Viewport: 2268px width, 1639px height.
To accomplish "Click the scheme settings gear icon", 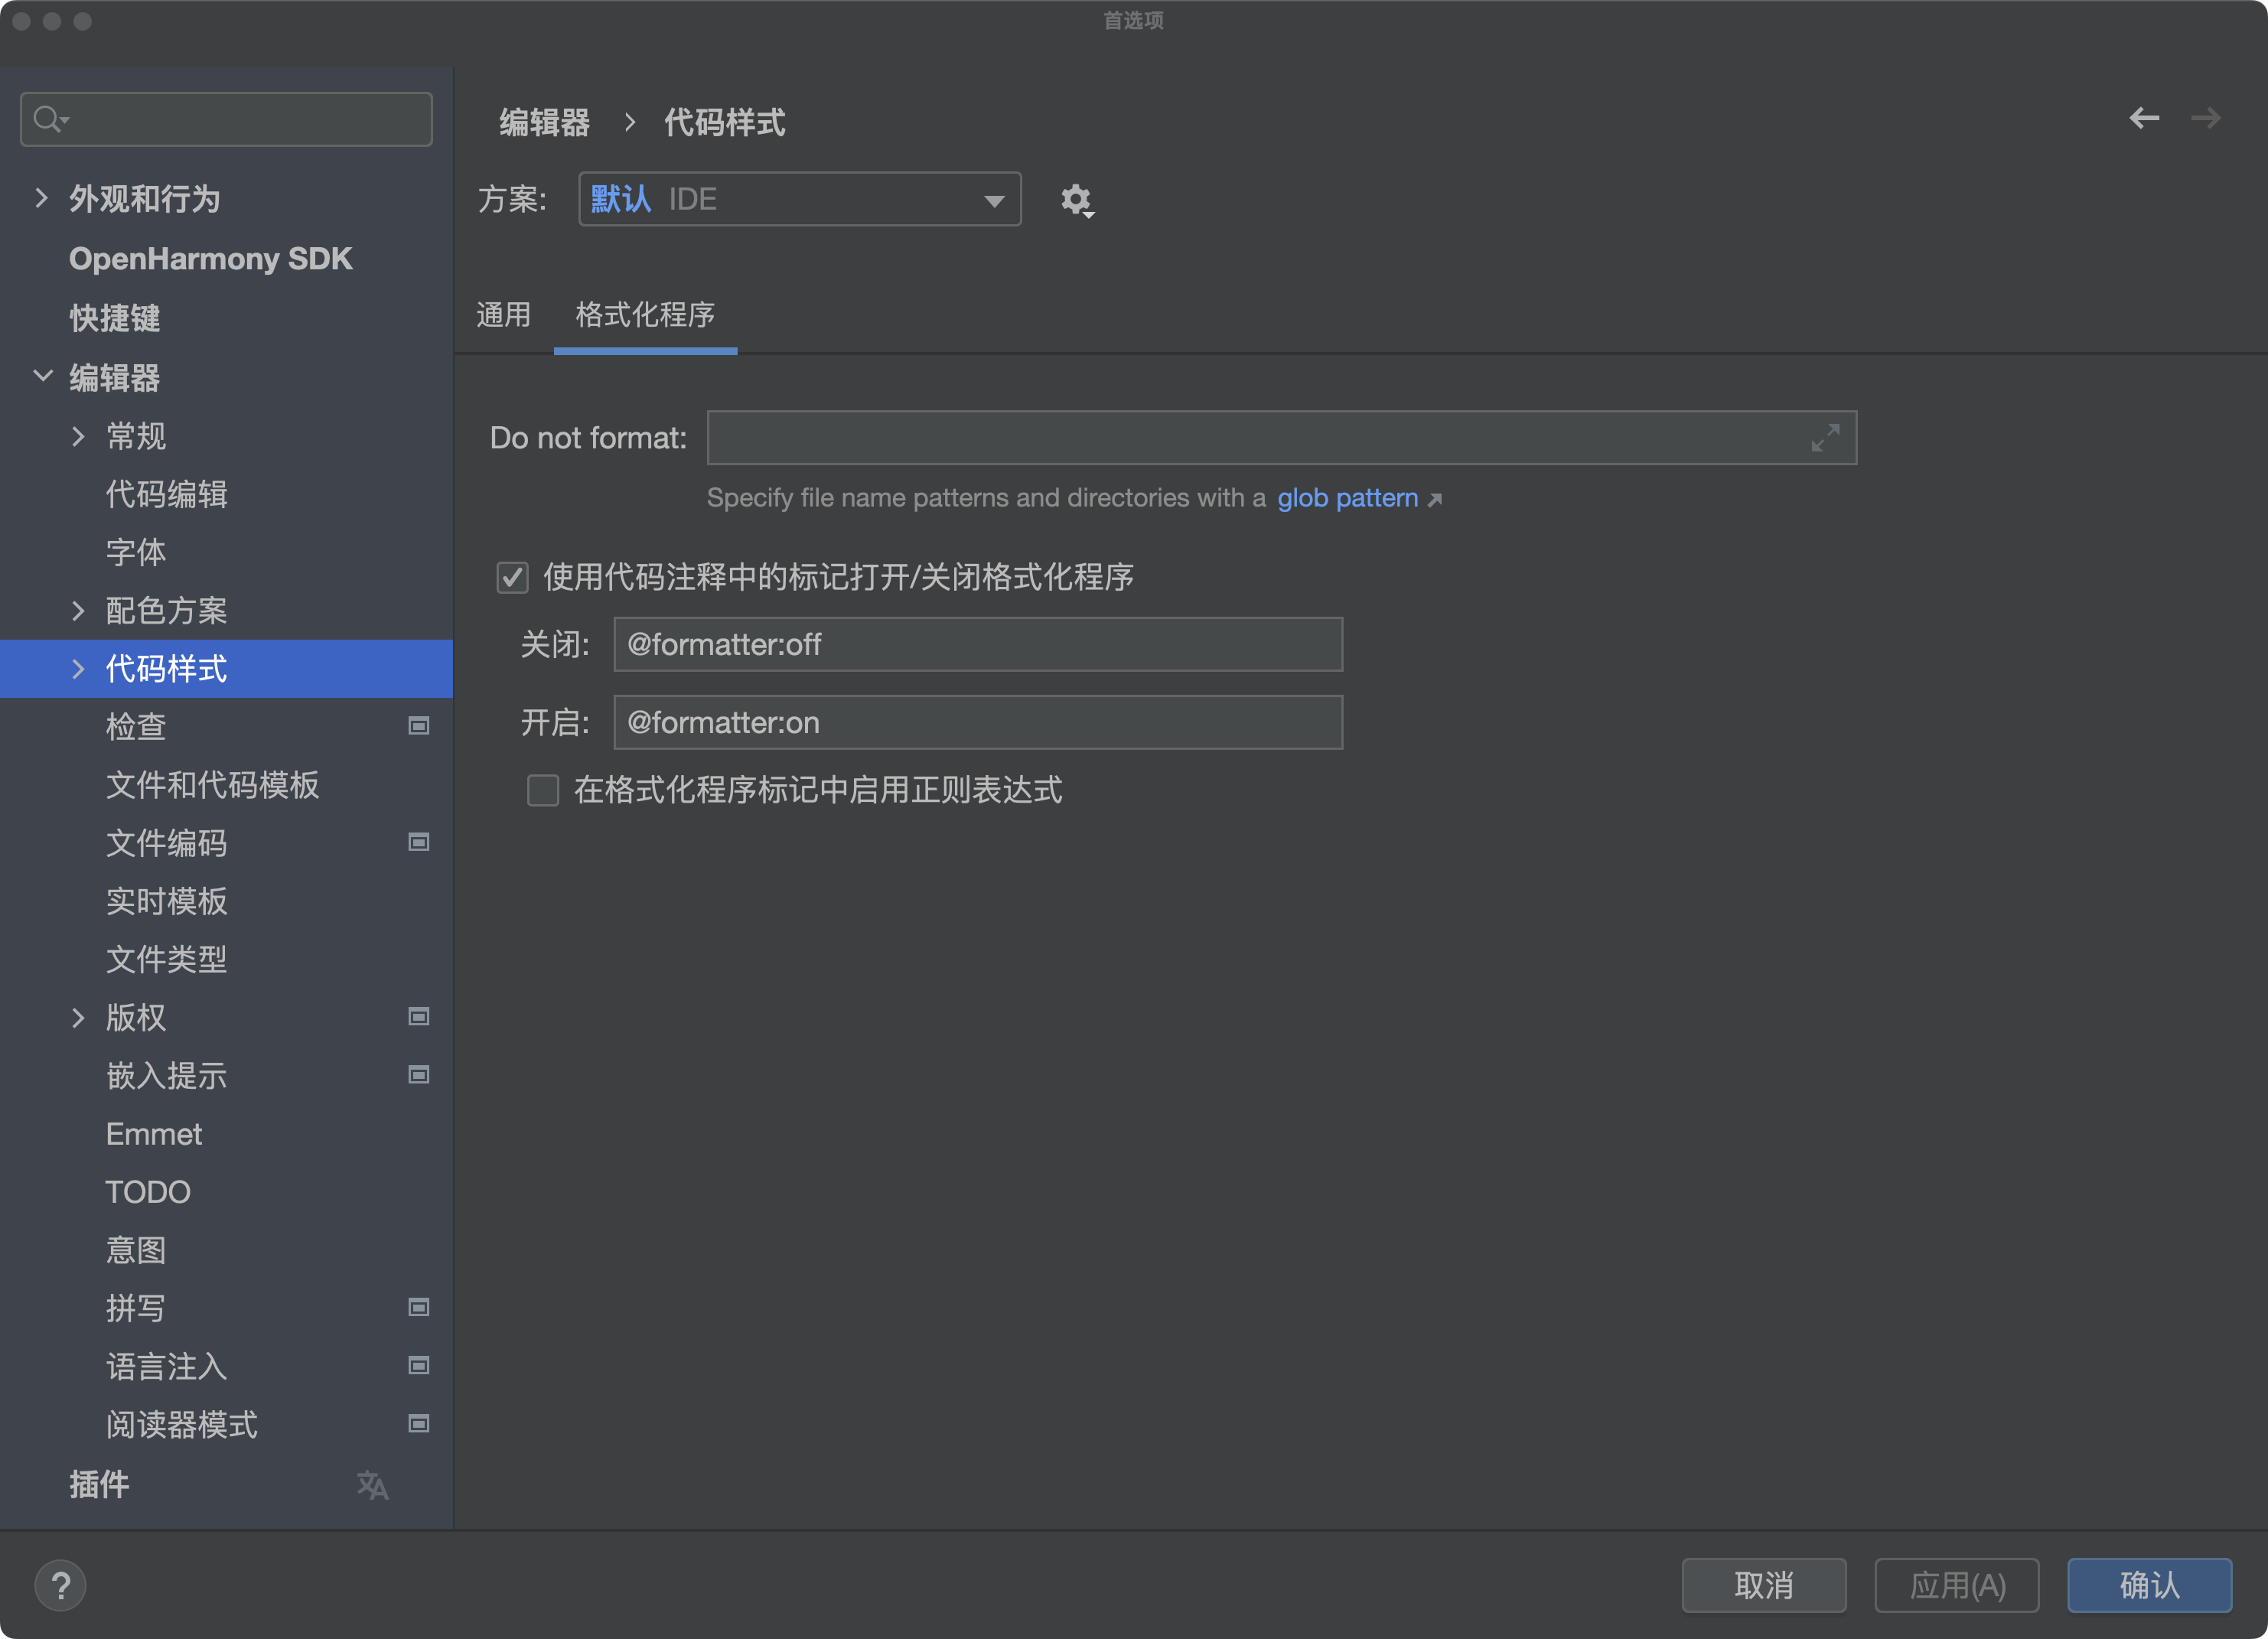I will (x=1076, y=200).
